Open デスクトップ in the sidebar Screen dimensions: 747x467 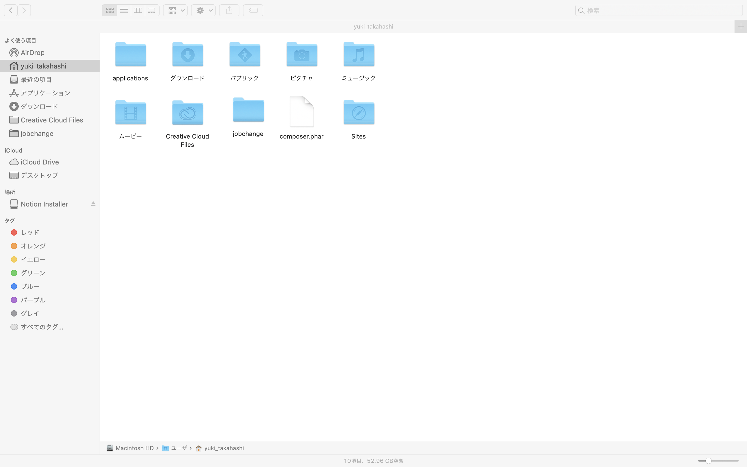coord(50,175)
